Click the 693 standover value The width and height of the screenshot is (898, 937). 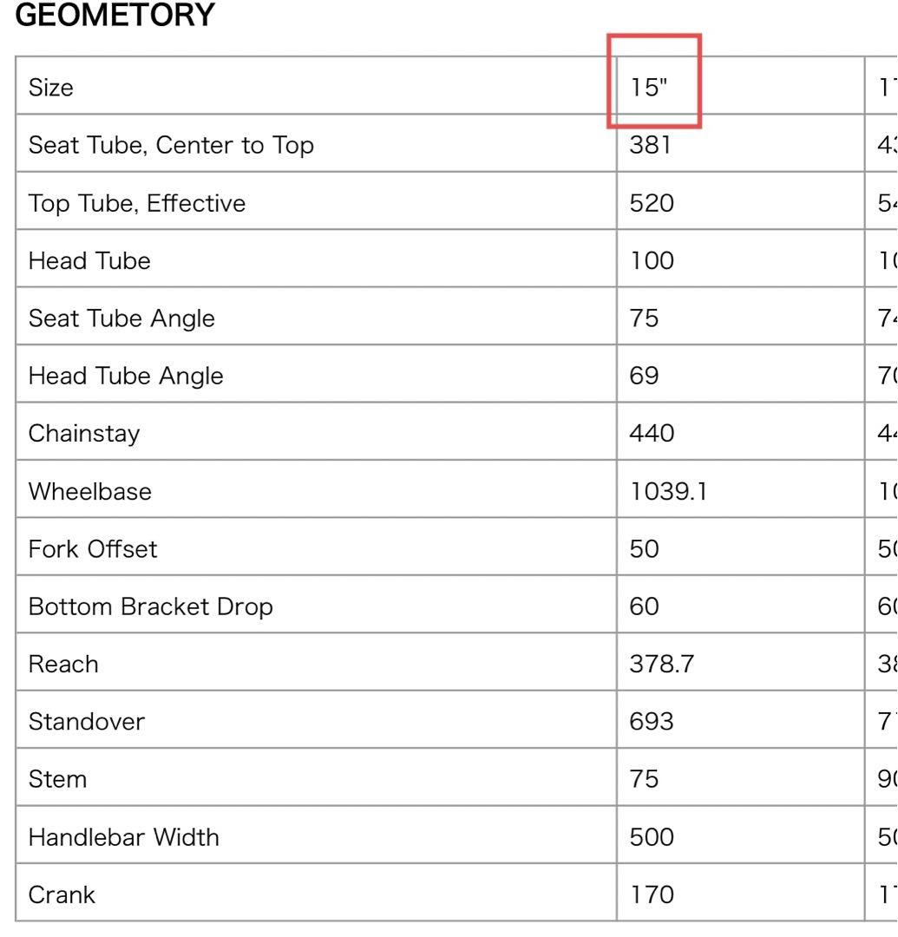click(652, 722)
